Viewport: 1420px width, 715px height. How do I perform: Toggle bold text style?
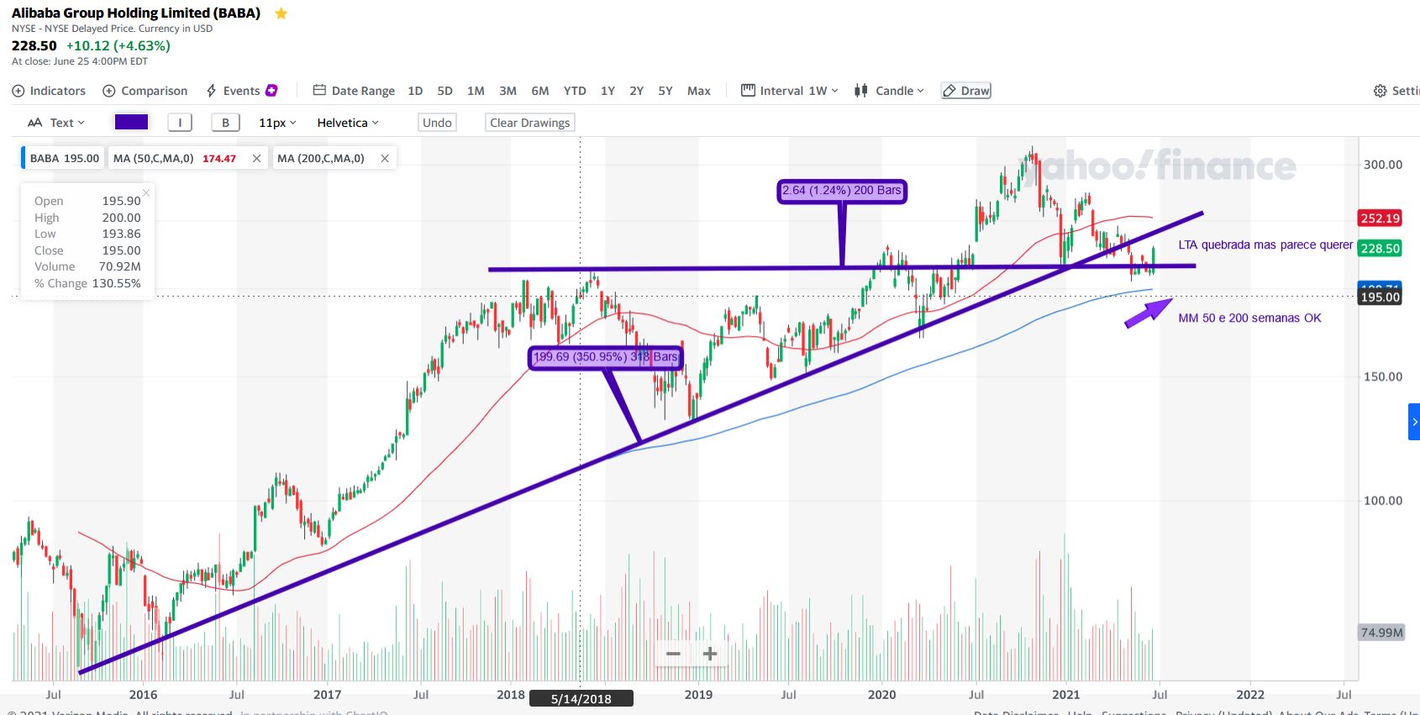[x=225, y=123]
